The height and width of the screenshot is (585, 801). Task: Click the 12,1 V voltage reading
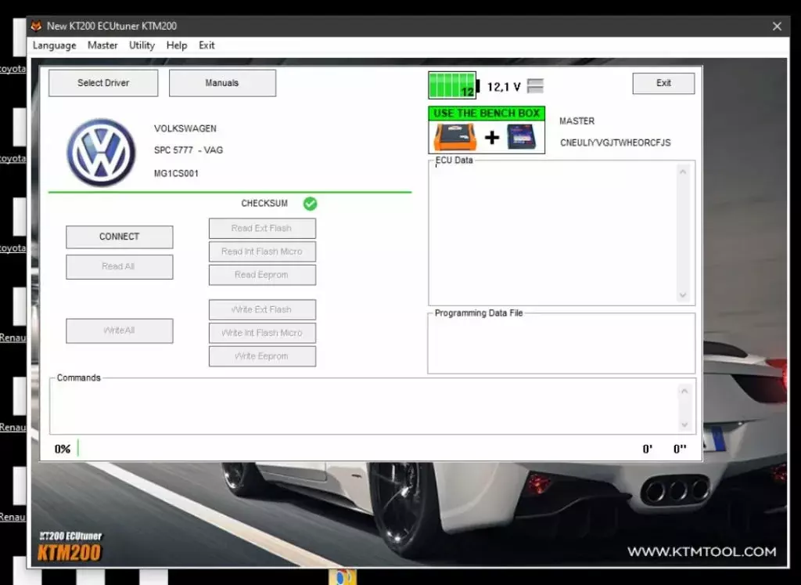tap(504, 87)
